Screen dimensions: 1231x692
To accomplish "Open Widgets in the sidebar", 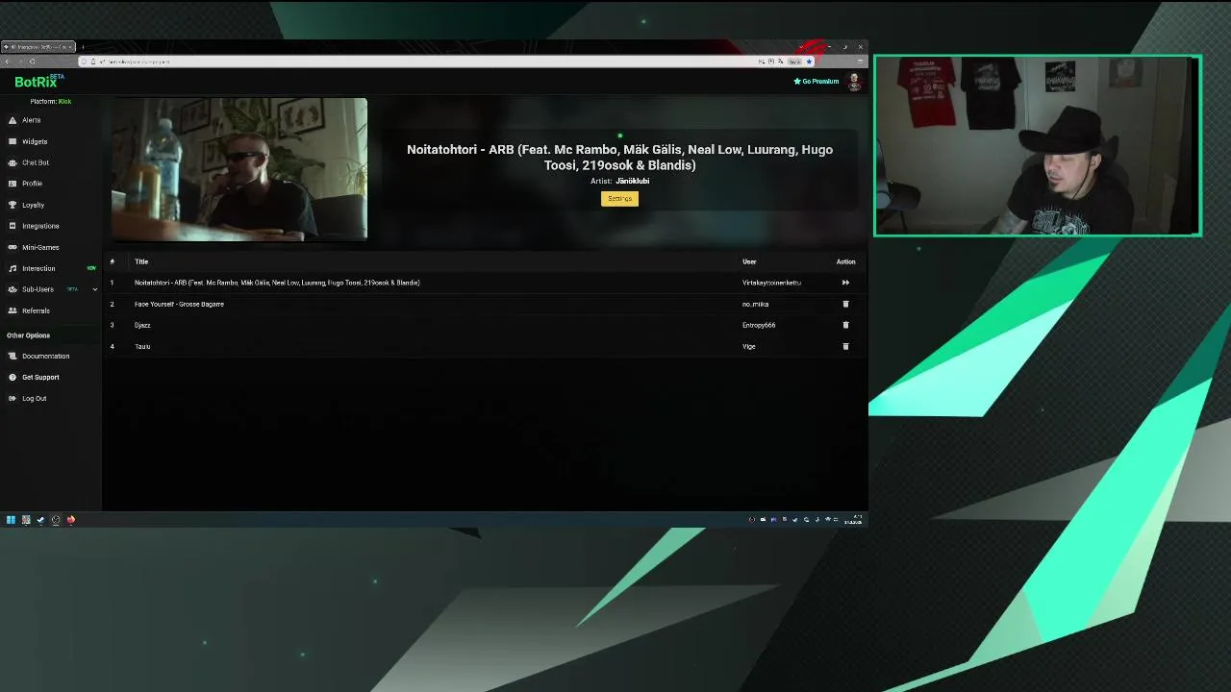I will tap(35, 141).
